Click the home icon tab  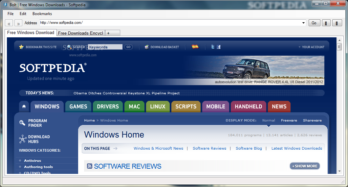[24, 106]
